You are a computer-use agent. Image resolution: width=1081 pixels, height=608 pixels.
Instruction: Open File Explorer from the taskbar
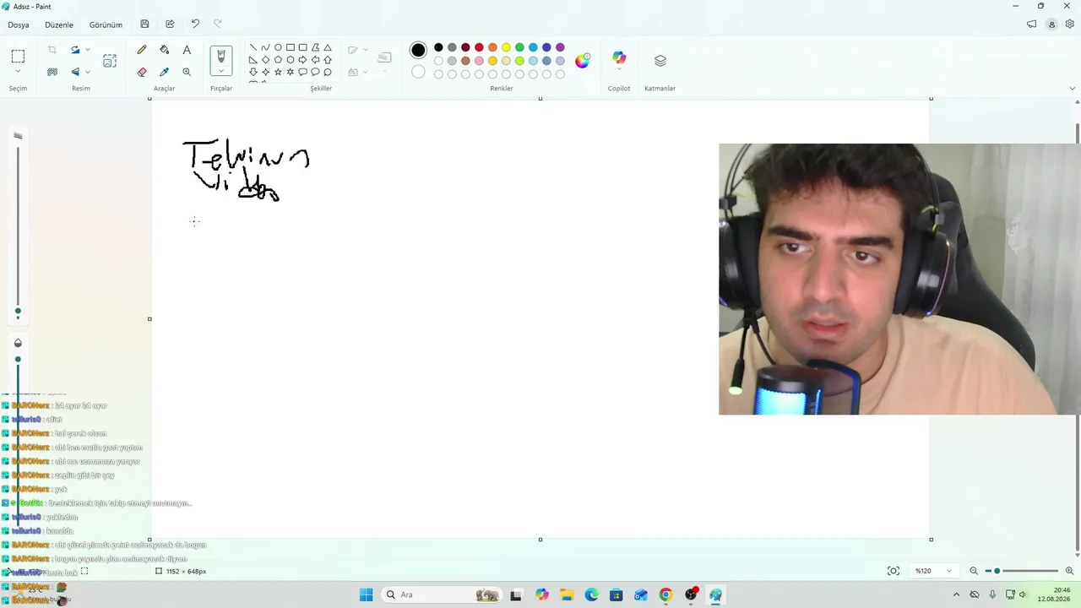[567, 594]
